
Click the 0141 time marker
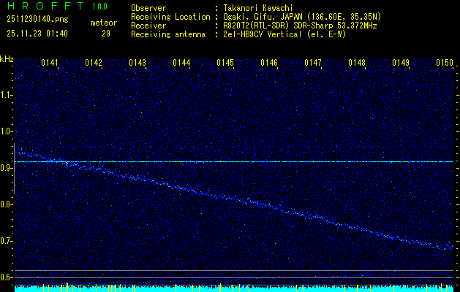pyautogui.click(x=50, y=64)
